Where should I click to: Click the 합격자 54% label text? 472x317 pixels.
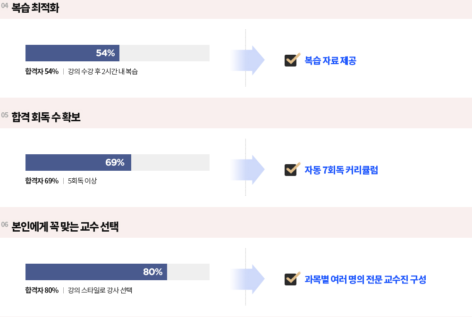tap(42, 72)
